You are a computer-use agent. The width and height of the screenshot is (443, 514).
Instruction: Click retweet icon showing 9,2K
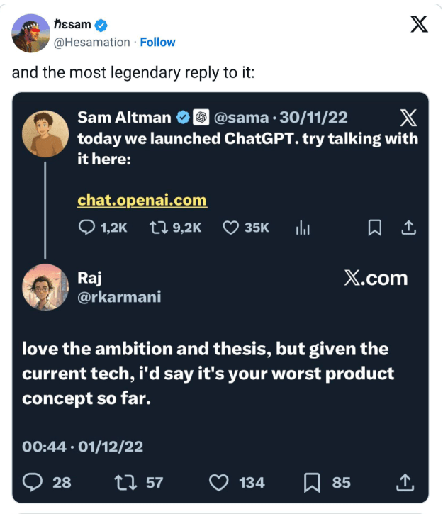(x=157, y=228)
